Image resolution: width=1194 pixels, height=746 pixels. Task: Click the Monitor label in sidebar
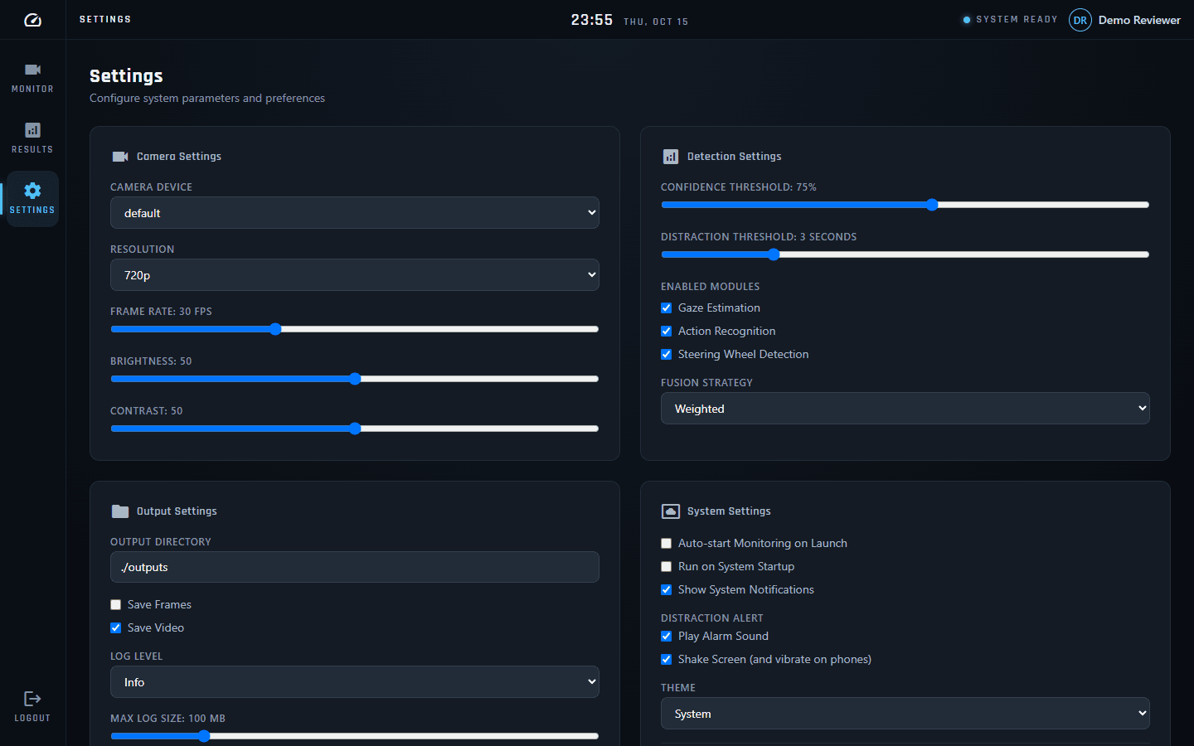32,90
